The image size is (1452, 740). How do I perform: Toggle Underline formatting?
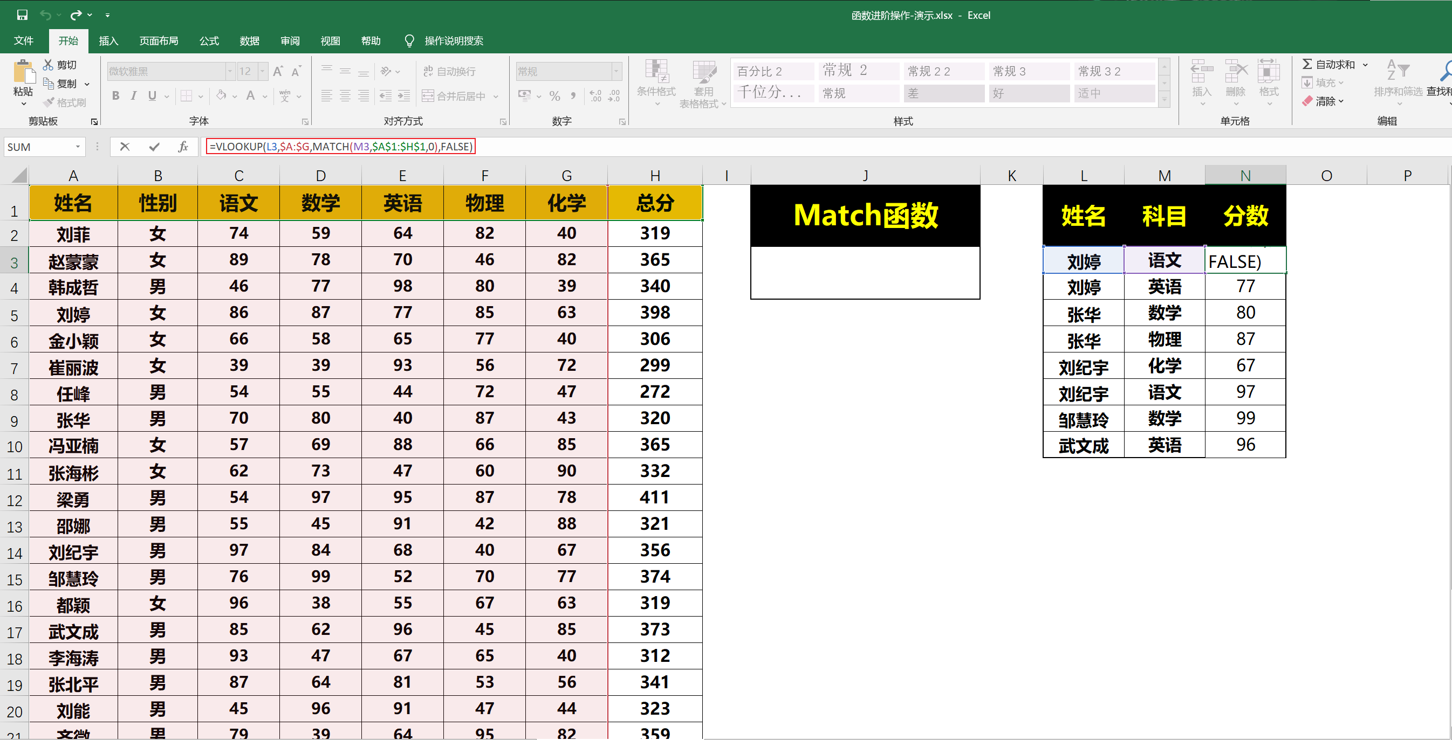coord(152,96)
